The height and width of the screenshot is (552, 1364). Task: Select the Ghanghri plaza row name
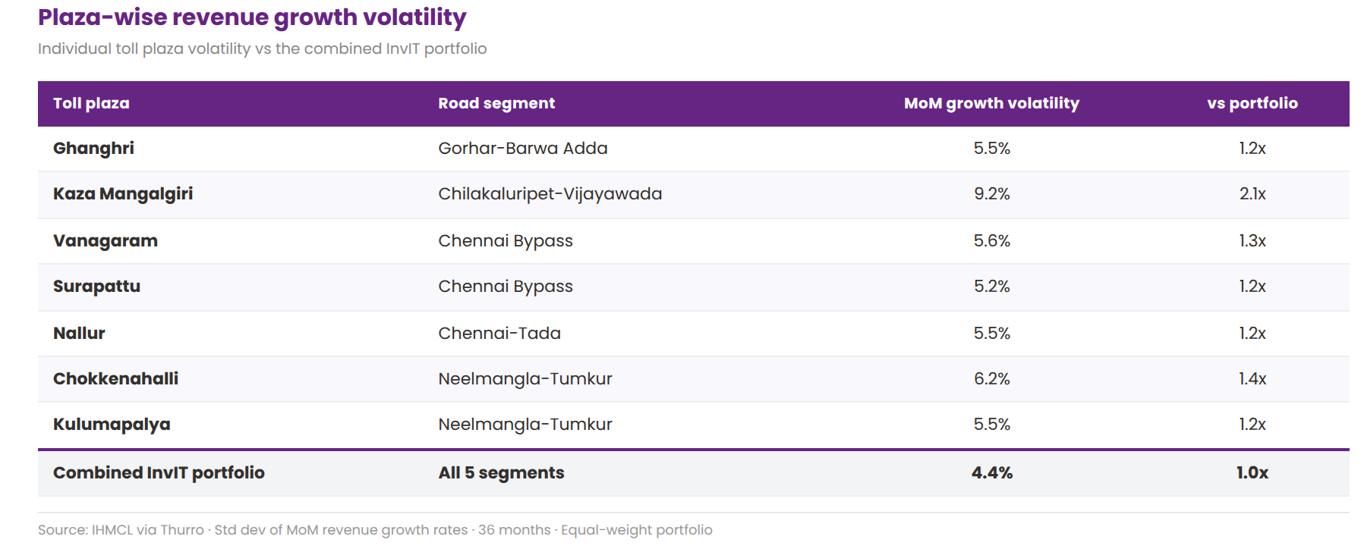coord(93,149)
